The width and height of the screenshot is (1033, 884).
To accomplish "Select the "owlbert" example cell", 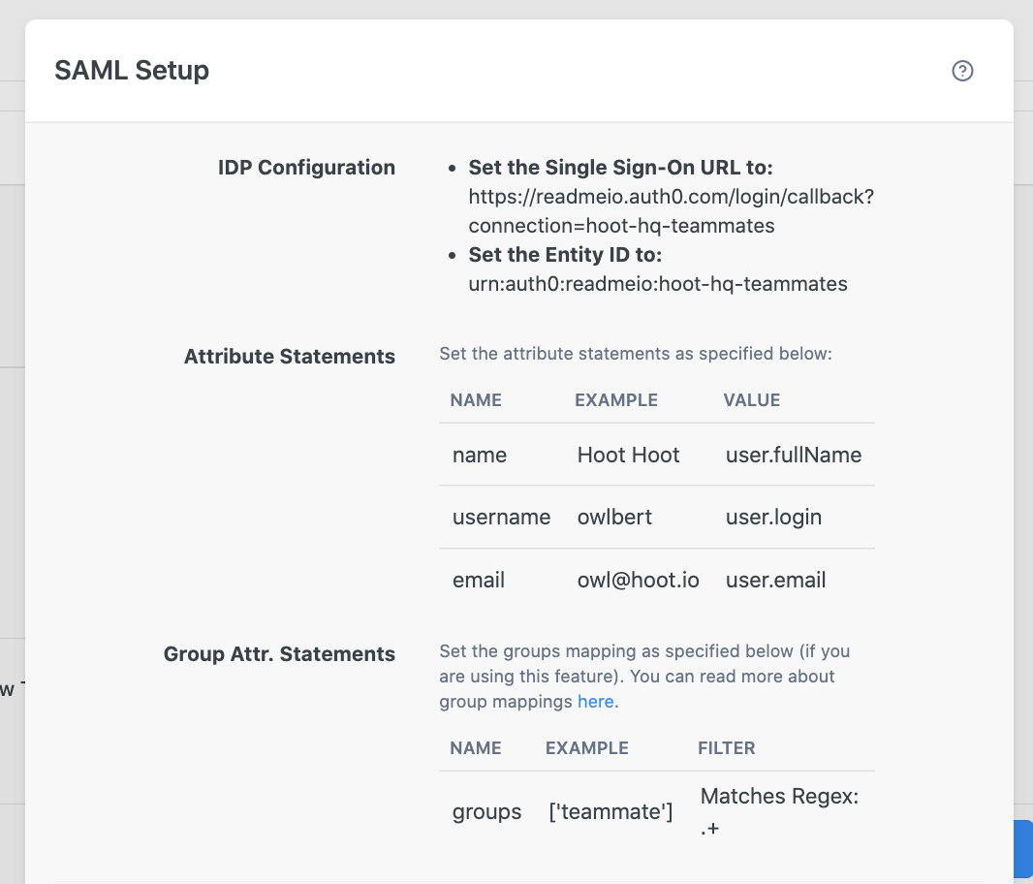I will (x=614, y=518).
